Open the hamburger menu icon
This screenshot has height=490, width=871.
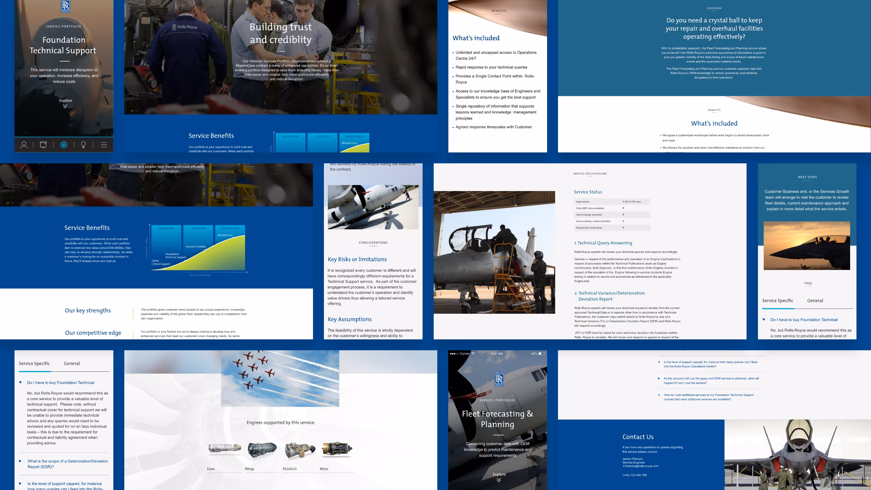click(104, 145)
